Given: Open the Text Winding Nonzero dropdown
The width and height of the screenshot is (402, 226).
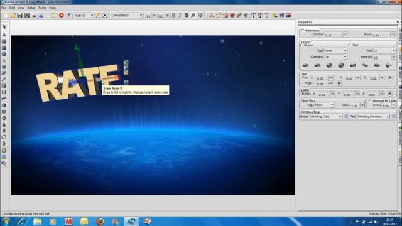Looking at the screenshot, I should pos(374,116).
